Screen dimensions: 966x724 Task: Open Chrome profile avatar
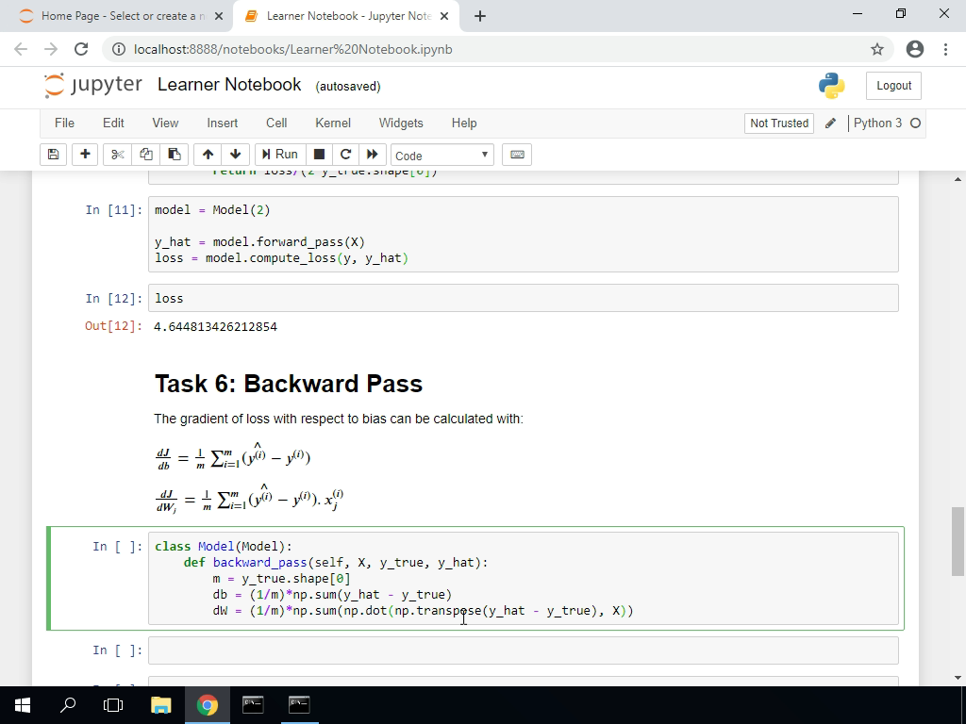click(915, 49)
